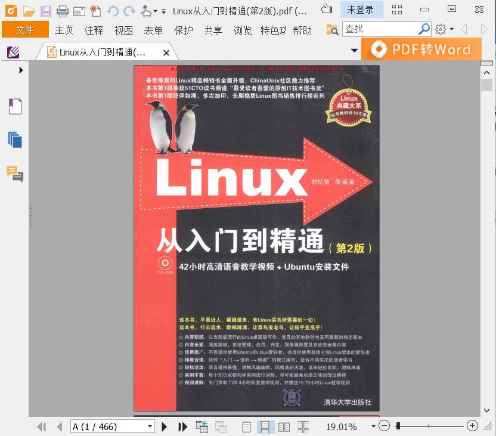Screen dimensions: 496x436
Task: Go to the last page
Action: point(182,427)
